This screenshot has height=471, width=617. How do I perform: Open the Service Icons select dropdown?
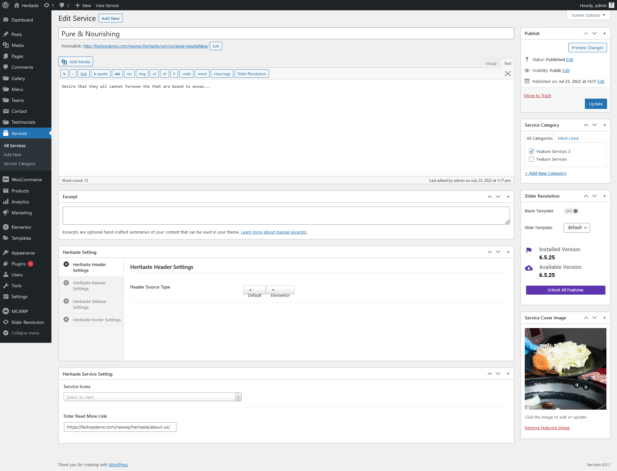pos(152,397)
